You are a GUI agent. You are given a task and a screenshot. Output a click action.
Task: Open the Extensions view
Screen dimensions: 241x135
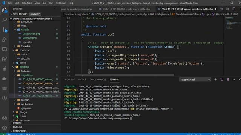tap(5, 59)
